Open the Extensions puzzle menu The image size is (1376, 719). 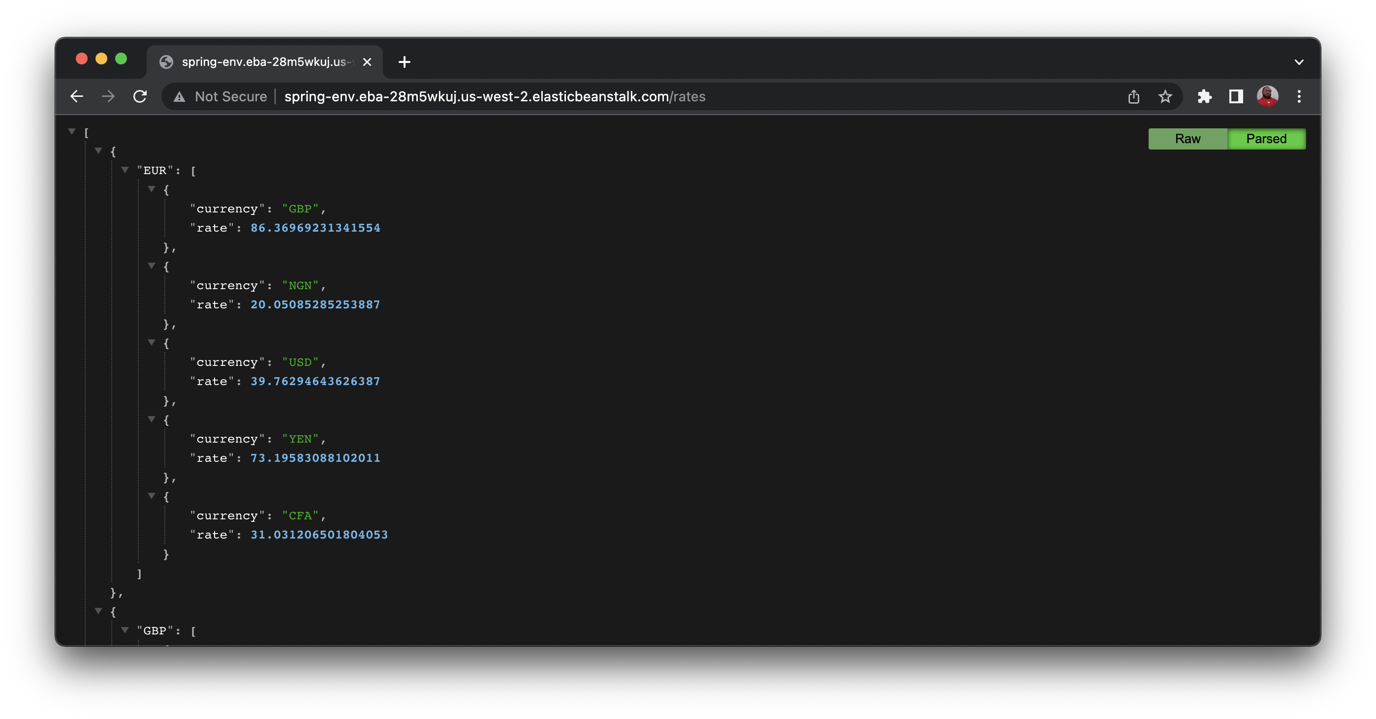(1205, 96)
